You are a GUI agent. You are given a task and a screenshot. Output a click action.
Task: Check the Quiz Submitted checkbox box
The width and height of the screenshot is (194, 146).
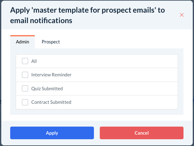pyautogui.click(x=25, y=89)
